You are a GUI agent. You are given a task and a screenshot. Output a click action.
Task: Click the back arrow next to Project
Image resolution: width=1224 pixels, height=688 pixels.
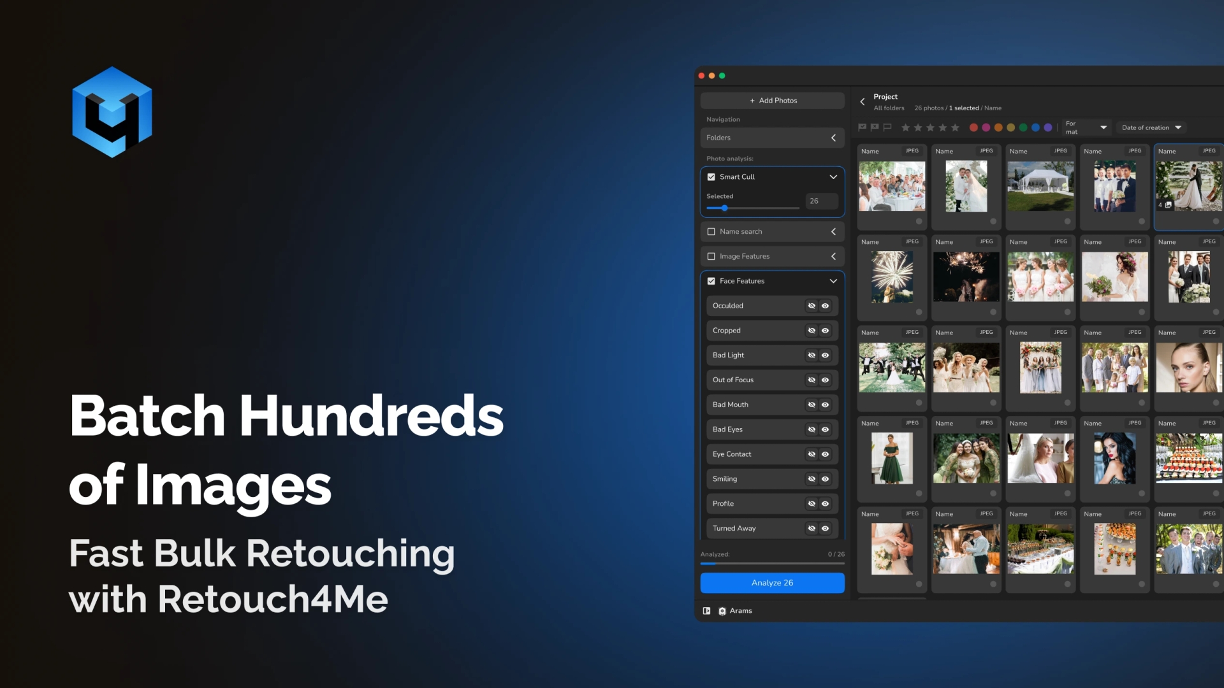[863, 101]
